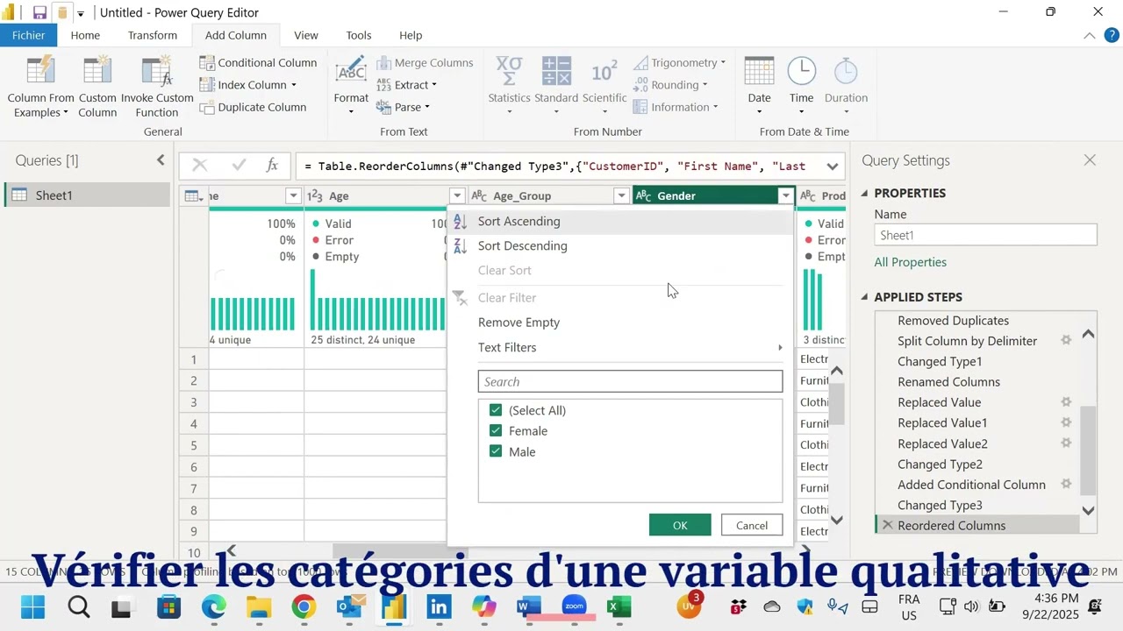The width and height of the screenshot is (1123, 631).
Task: Choose Sort Descending from the filter menu
Action: pyautogui.click(x=619, y=245)
